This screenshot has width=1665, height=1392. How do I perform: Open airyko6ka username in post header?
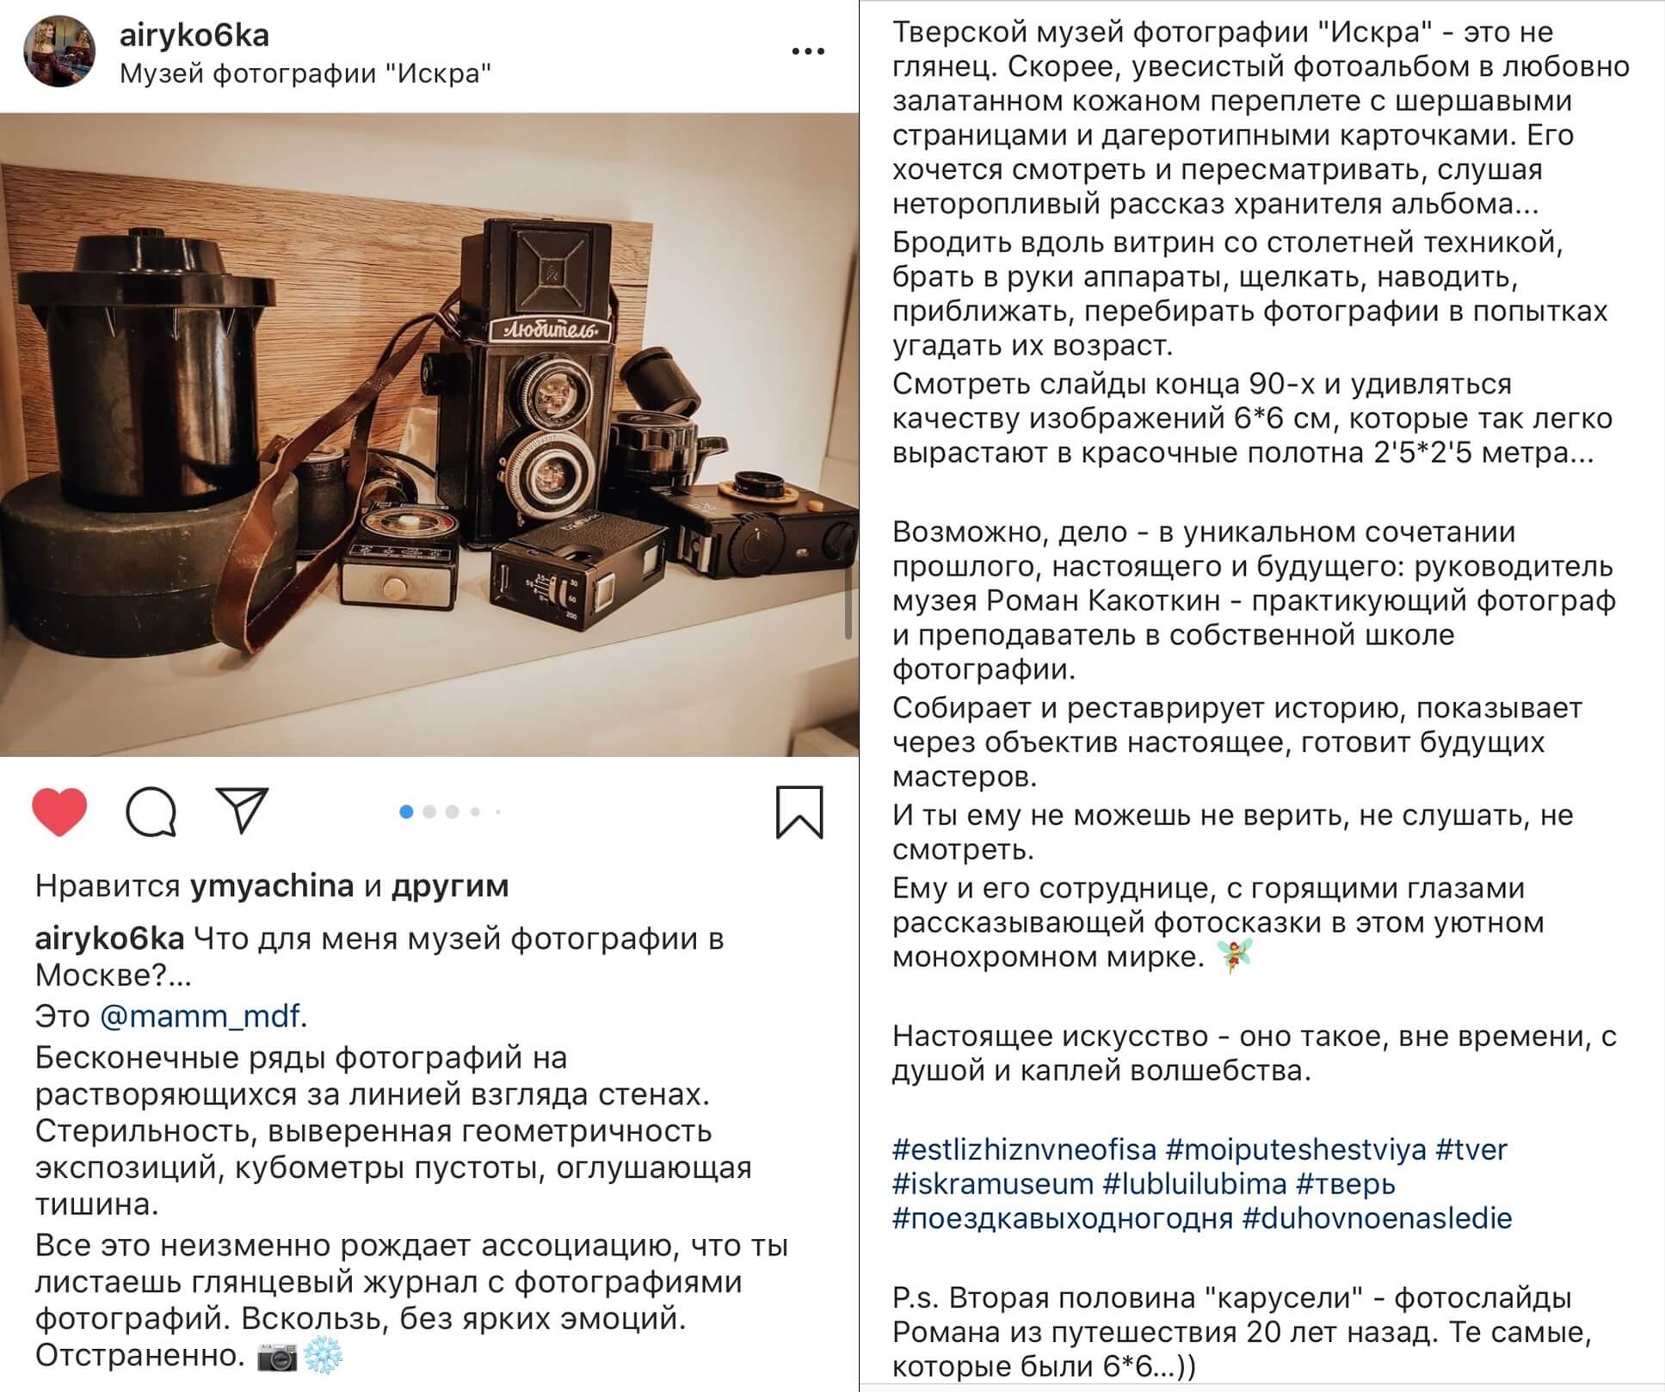[x=194, y=35]
